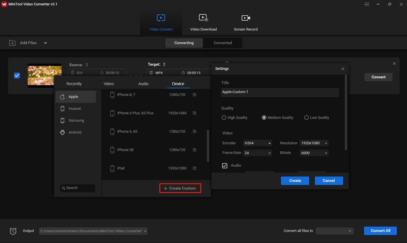The image size is (407, 243).
Task: Click the Android robot icon
Action: (x=62, y=132)
